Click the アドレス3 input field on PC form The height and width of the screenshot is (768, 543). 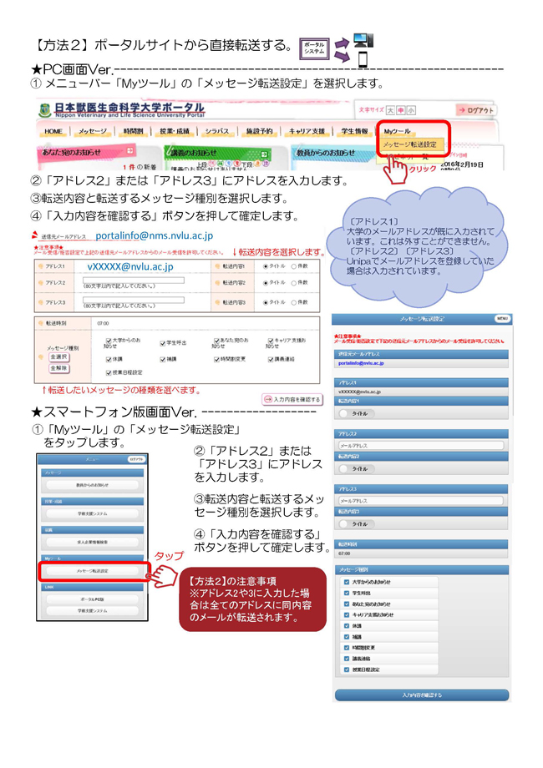click(x=134, y=300)
